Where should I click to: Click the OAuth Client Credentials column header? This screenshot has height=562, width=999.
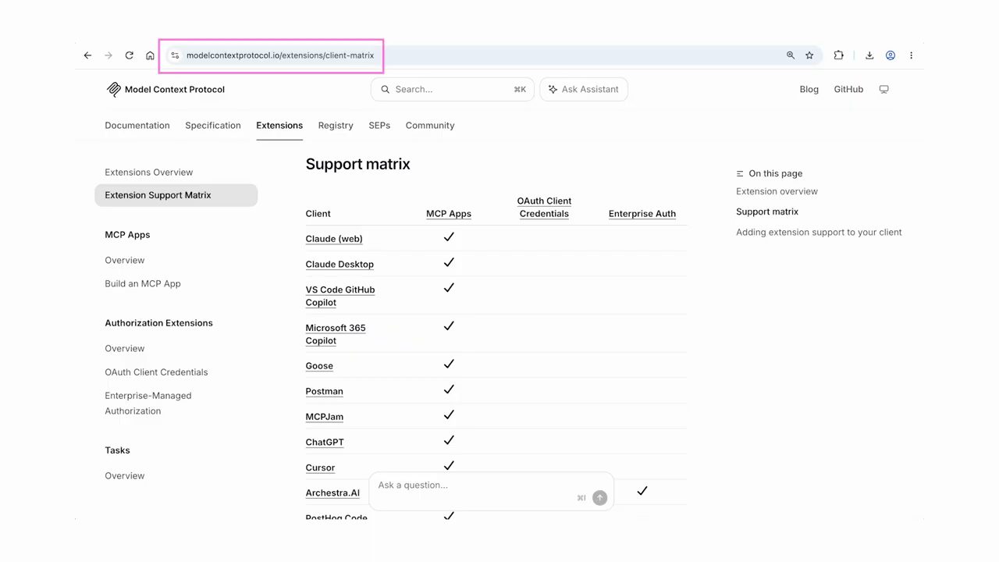click(544, 207)
